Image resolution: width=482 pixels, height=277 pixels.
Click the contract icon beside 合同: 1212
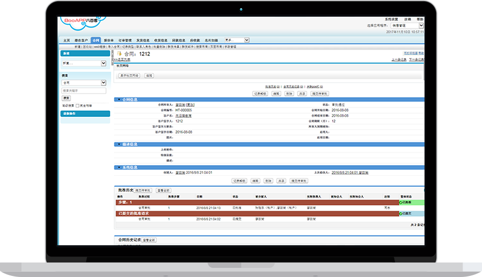click(119, 54)
